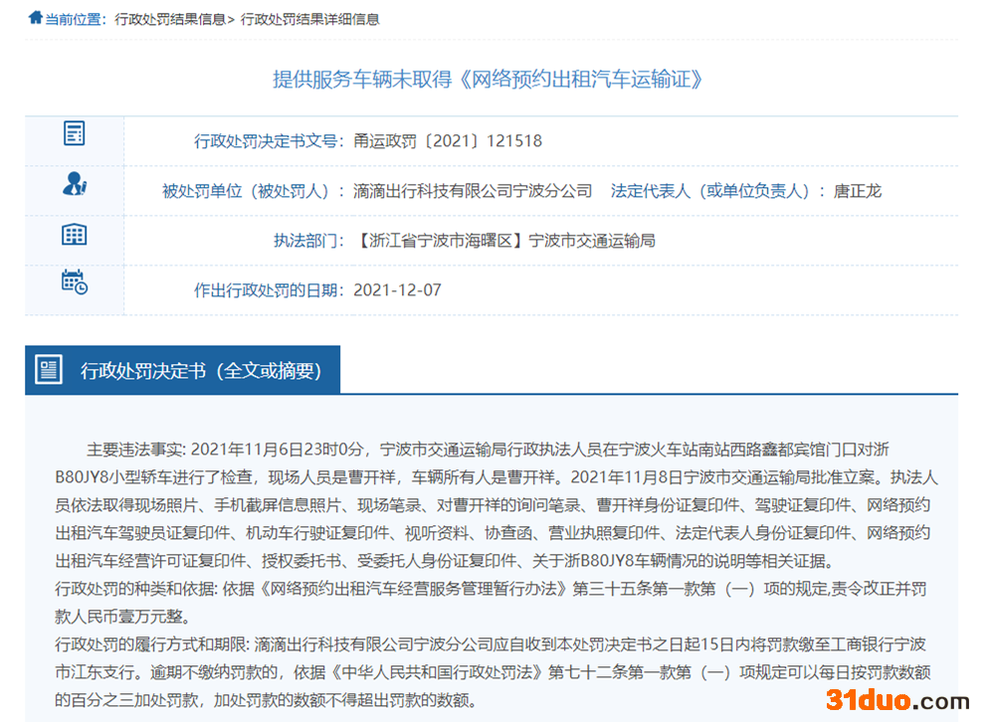Click the calendar icon beside the penalty date
The width and height of the screenshot is (988, 722).
point(74,282)
